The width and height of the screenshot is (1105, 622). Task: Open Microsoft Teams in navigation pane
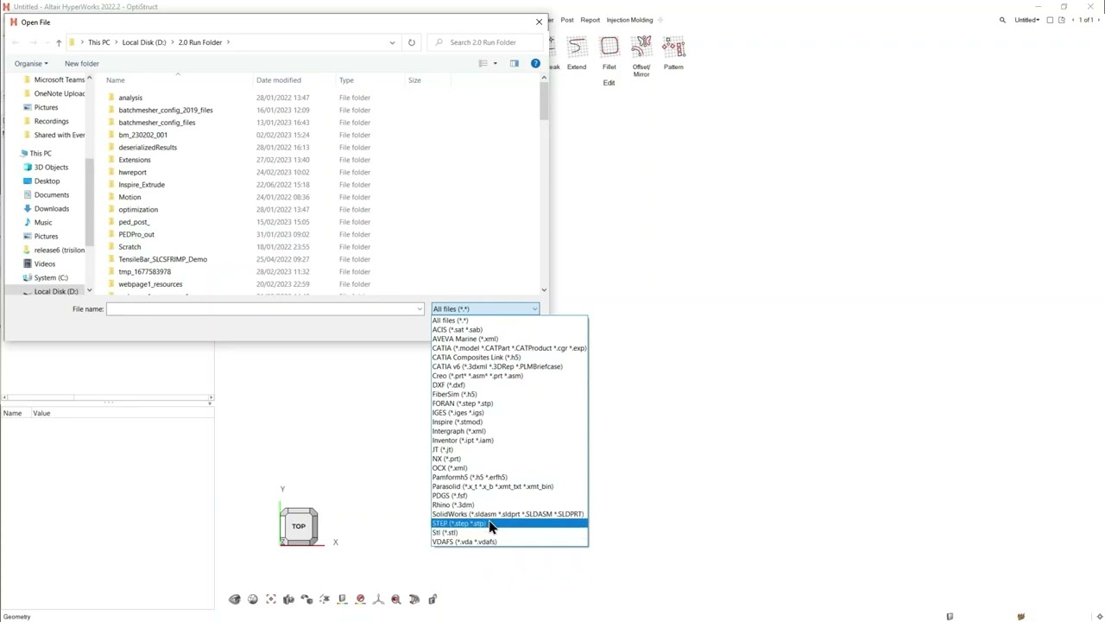coord(59,79)
